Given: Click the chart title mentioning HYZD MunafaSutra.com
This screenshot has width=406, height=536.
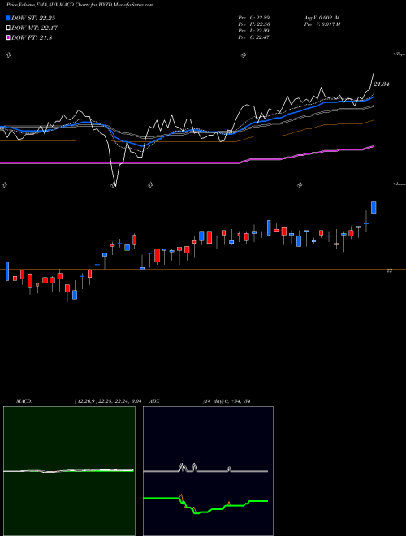Looking at the screenshot, I should [80, 5].
